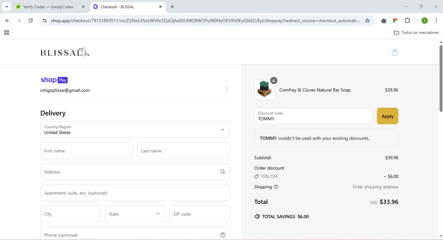Click the page vertical scrollbar
This screenshot has width=443, height=240.
(x=441, y=78)
